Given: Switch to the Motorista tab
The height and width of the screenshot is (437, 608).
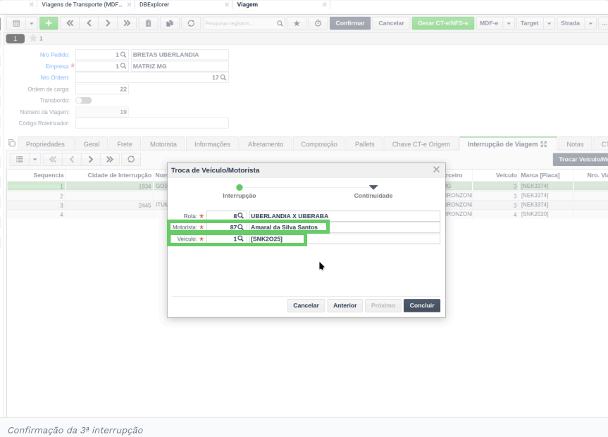Looking at the screenshot, I should (163, 144).
